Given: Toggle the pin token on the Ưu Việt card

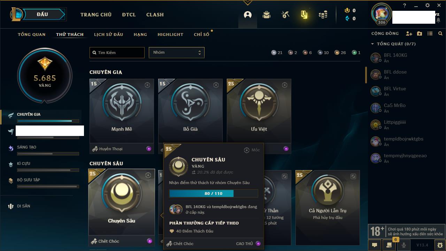Looking at the screenshot, I should coord(285,85).
